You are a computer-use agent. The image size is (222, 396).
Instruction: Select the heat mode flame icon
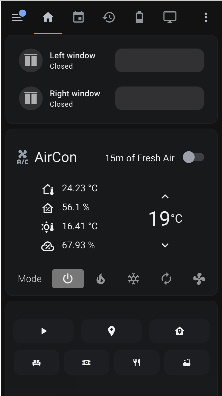(101, 279)
